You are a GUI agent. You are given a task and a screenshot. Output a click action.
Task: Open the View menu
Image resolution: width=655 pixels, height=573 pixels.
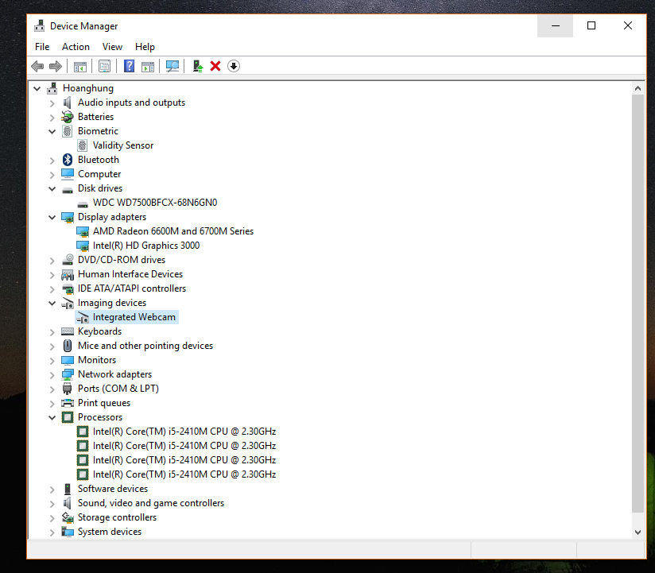tap(112, 47)
